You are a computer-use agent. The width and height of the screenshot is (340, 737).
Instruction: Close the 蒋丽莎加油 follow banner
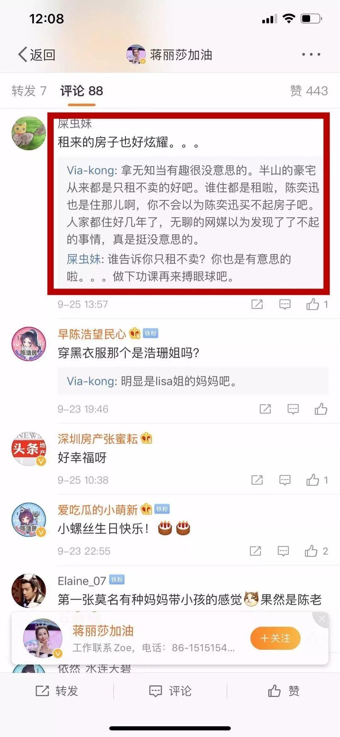tap(322, 619)
